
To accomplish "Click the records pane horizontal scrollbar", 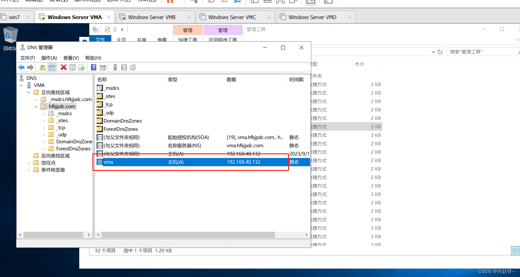I will pyautogui.click(x=188, y=235).
